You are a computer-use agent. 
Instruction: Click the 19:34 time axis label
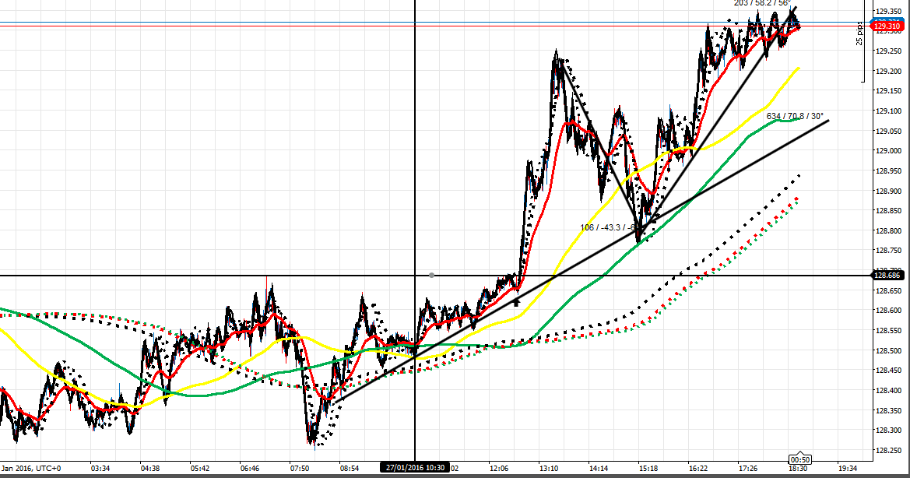(848, 469)
